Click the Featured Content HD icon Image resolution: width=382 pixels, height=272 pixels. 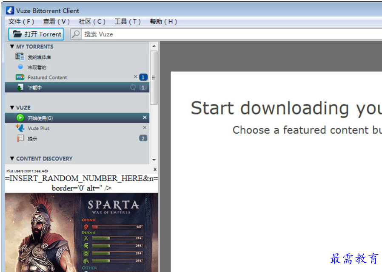(20, 77)
